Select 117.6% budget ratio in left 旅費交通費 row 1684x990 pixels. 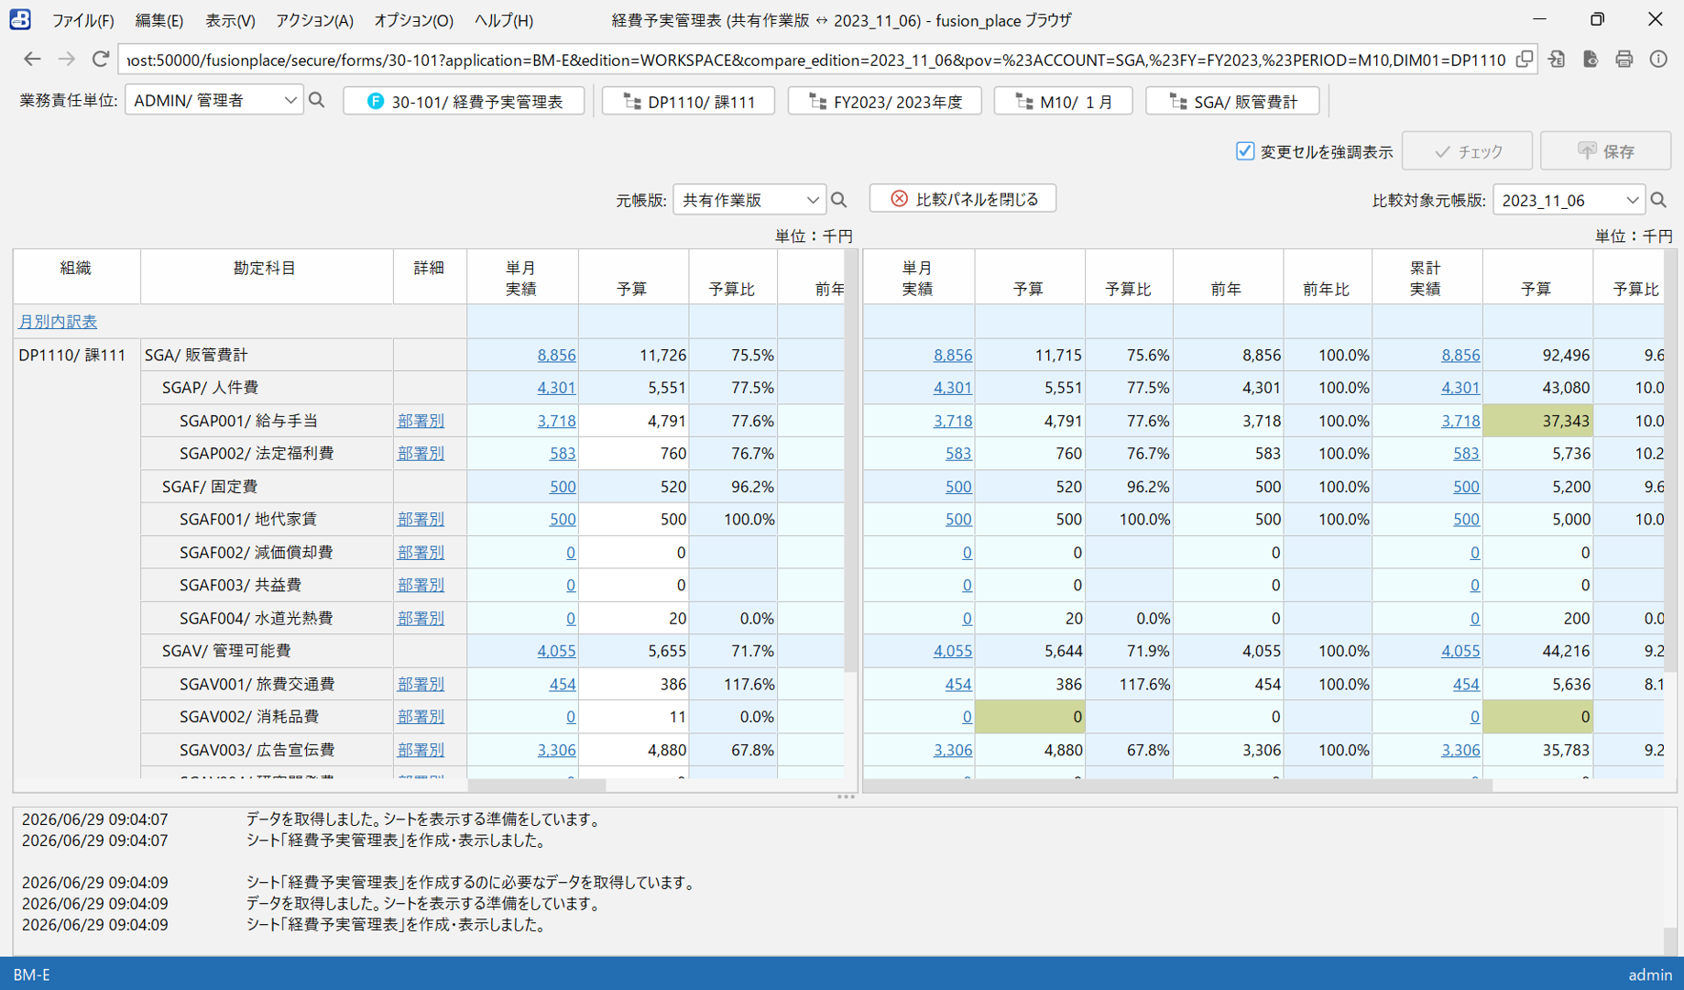(x=733, y=684)
